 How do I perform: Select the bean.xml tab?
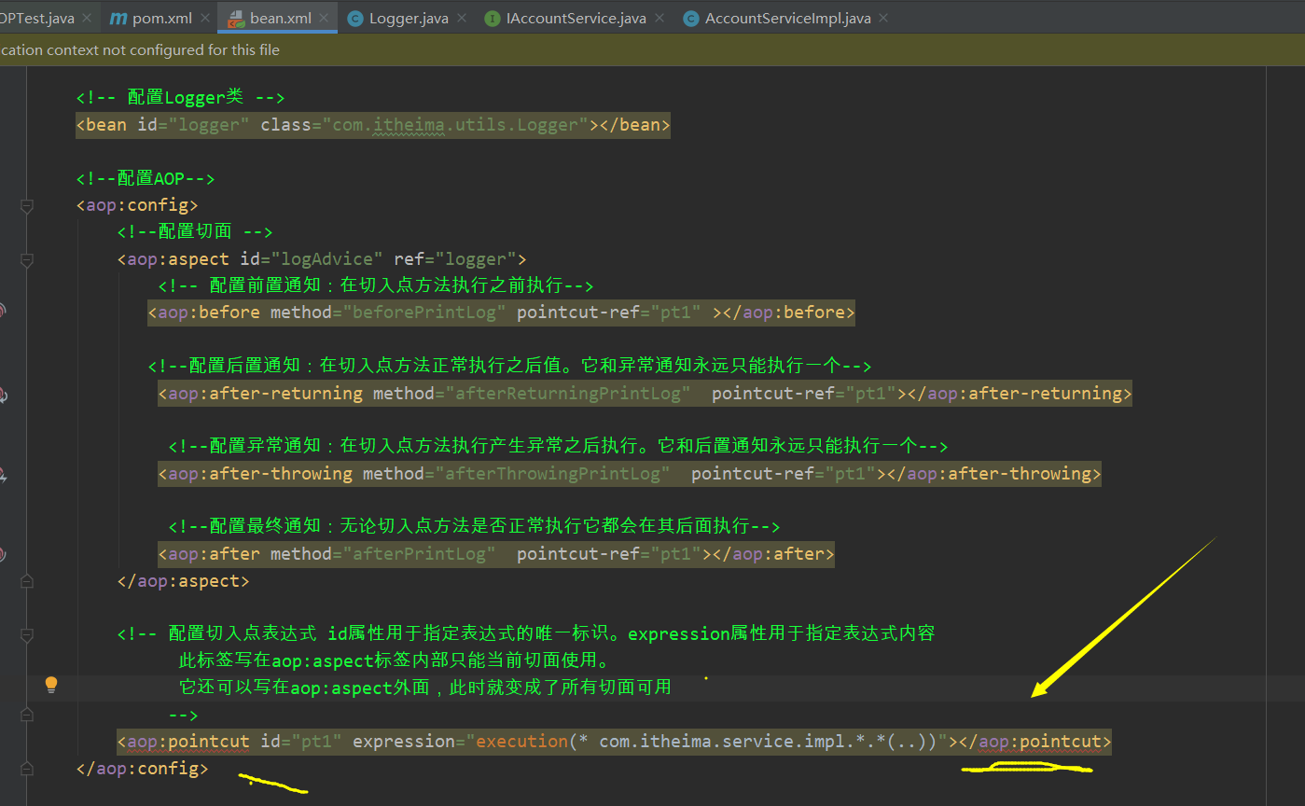pyautogui.click(x=278, y=19)
